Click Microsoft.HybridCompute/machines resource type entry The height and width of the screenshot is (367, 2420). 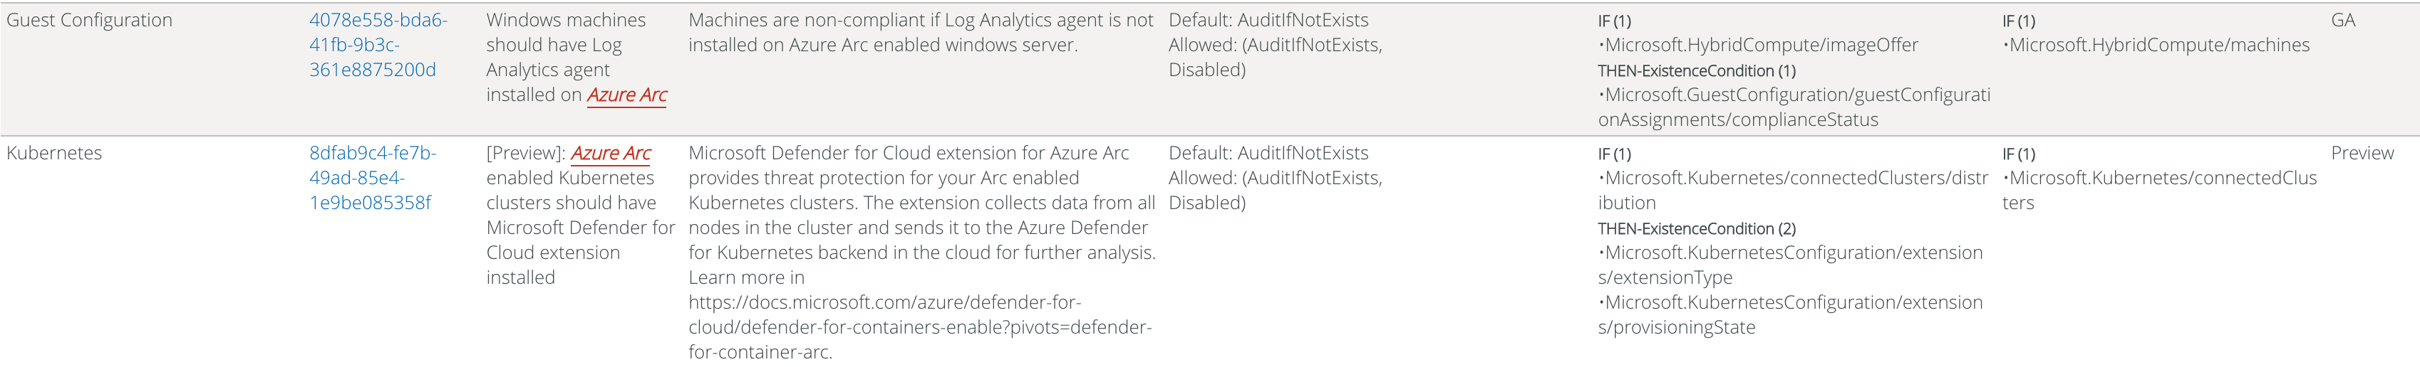pyautogui.click(x=2158, y=45)
